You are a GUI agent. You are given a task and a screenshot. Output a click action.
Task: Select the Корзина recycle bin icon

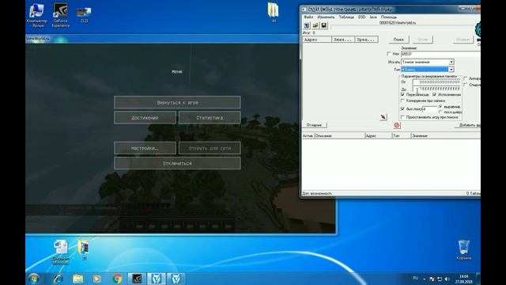pos(464,250)
